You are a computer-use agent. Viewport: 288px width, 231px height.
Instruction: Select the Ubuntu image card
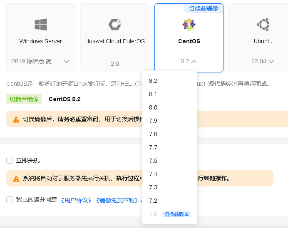[258, 38]
